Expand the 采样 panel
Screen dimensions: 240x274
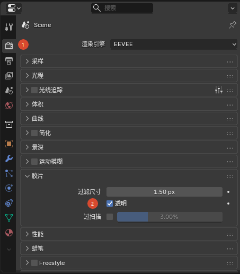pyautogui.click(x=129, y=61)
